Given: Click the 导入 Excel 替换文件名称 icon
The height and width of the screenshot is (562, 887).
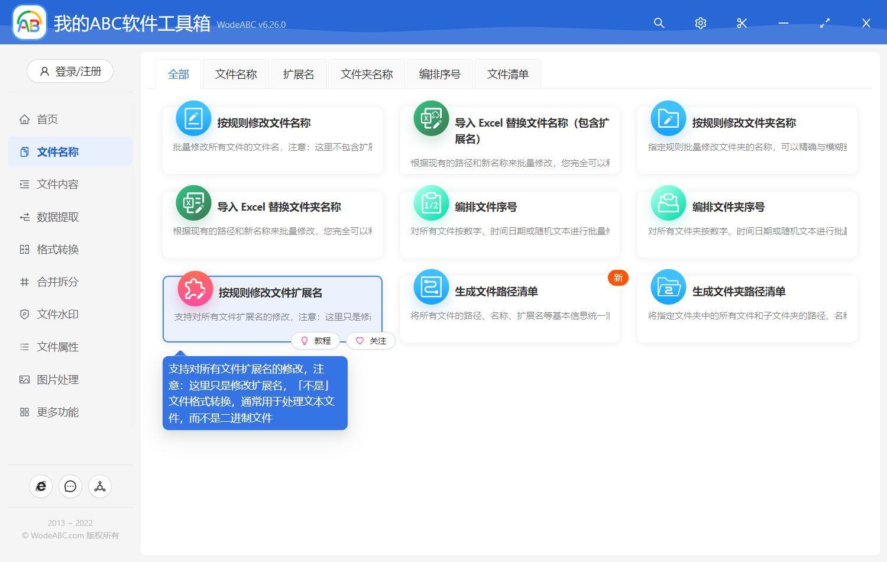Looking at the screenshot, I should click(430, 118).
